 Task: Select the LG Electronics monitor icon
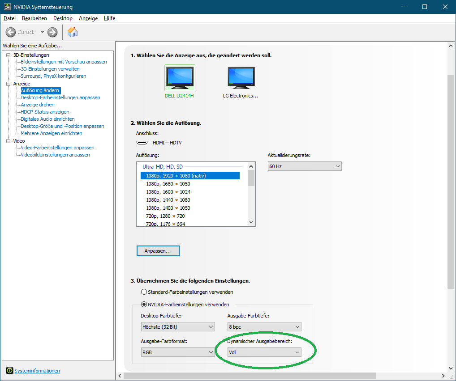coord(241,77)
